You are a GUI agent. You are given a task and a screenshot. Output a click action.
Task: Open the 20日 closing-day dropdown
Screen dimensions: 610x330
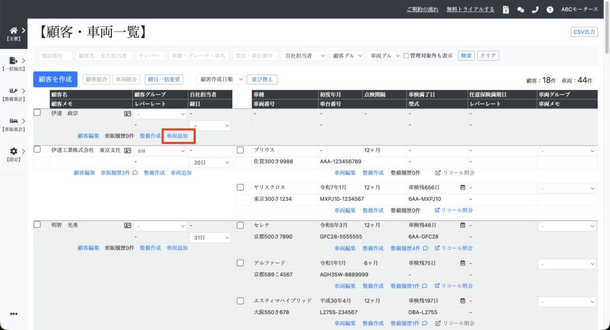[x=210, y=163]
